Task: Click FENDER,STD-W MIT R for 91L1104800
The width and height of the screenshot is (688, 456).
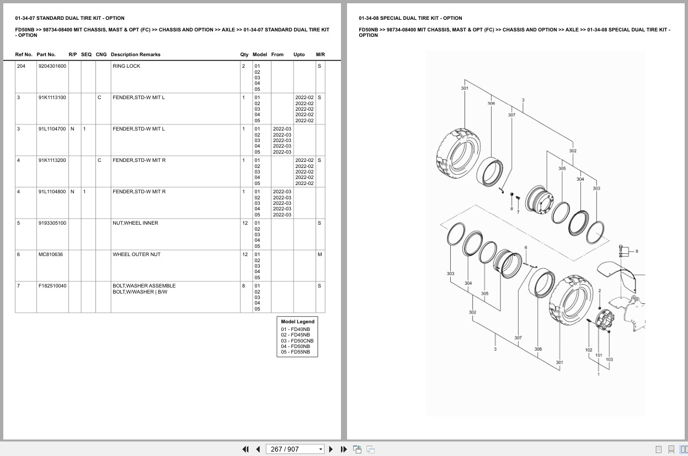Action: click(139, 192)
